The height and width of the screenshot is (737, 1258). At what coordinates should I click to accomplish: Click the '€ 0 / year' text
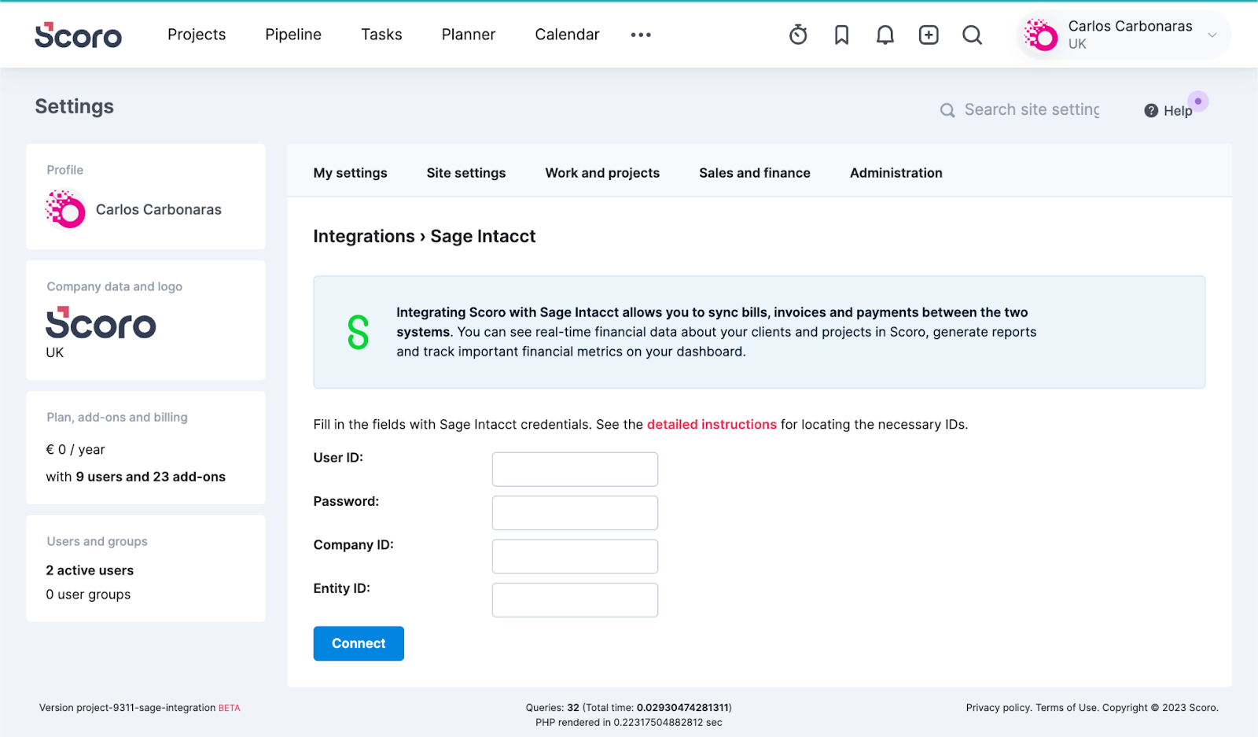pos(75,450)
